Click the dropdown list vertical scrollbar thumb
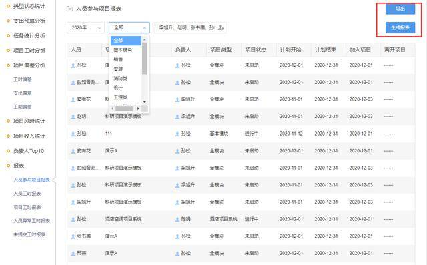The width and height of the screenshot is (427, 265). tap(145, 58)
